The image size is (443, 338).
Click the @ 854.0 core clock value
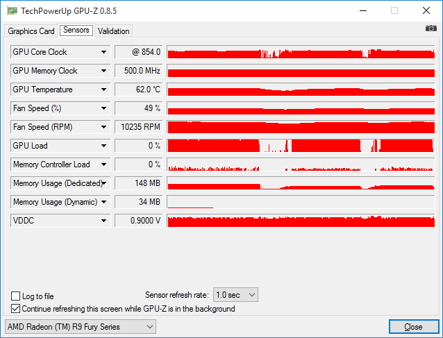(139, 52)
